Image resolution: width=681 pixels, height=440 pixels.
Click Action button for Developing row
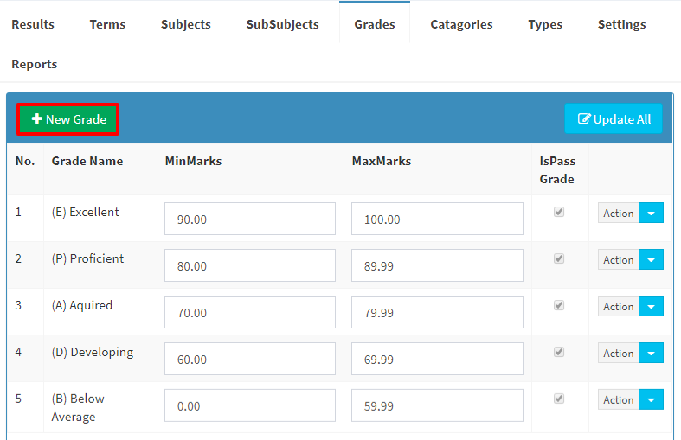[x=618, y=353]
